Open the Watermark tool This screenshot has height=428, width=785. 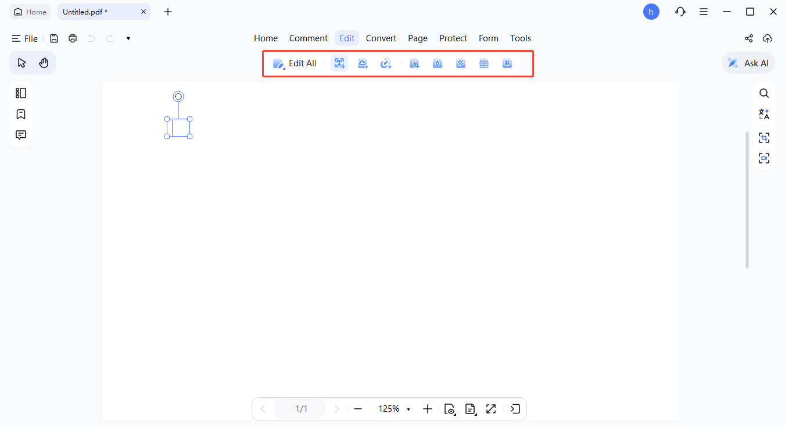pyautogui.click(x=438, y=63)
